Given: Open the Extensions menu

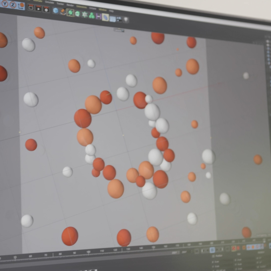Looking at the screenshot, I should pos(81,7).
